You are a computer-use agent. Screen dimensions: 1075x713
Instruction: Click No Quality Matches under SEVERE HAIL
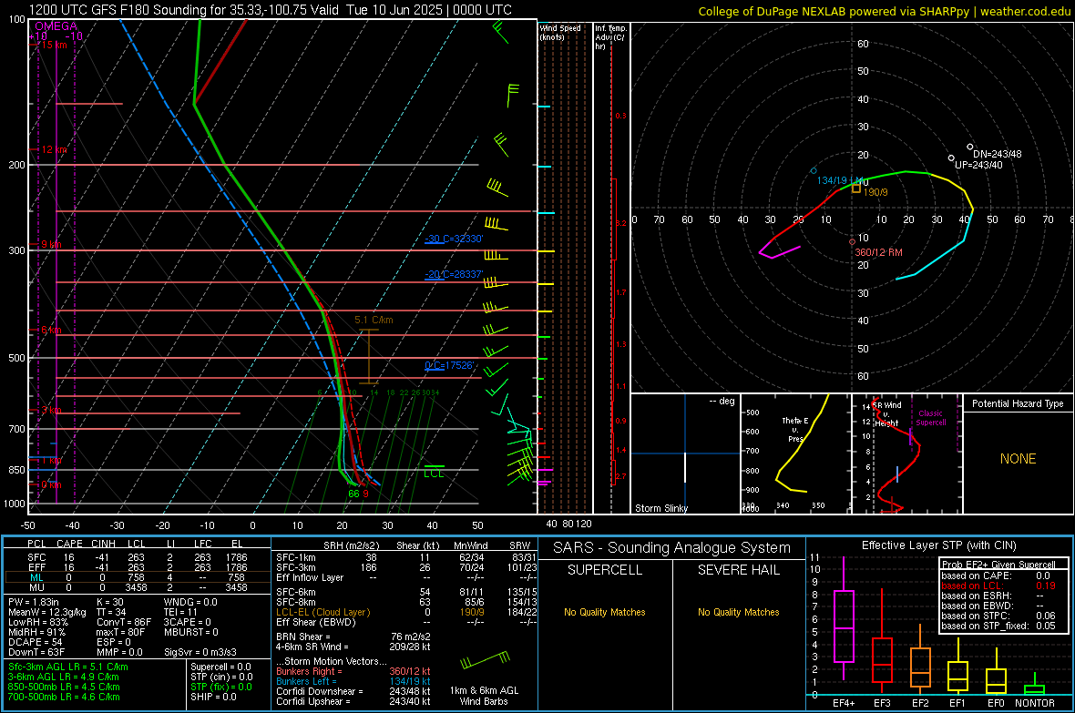click(x=738, y=612)
